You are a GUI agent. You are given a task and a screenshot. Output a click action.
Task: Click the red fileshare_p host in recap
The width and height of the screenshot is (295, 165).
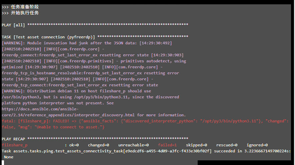point(15,145)
